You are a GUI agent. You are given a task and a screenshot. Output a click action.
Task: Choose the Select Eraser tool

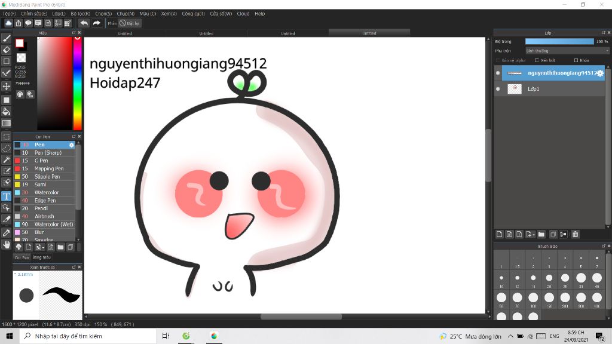click(x=6, y=182)
